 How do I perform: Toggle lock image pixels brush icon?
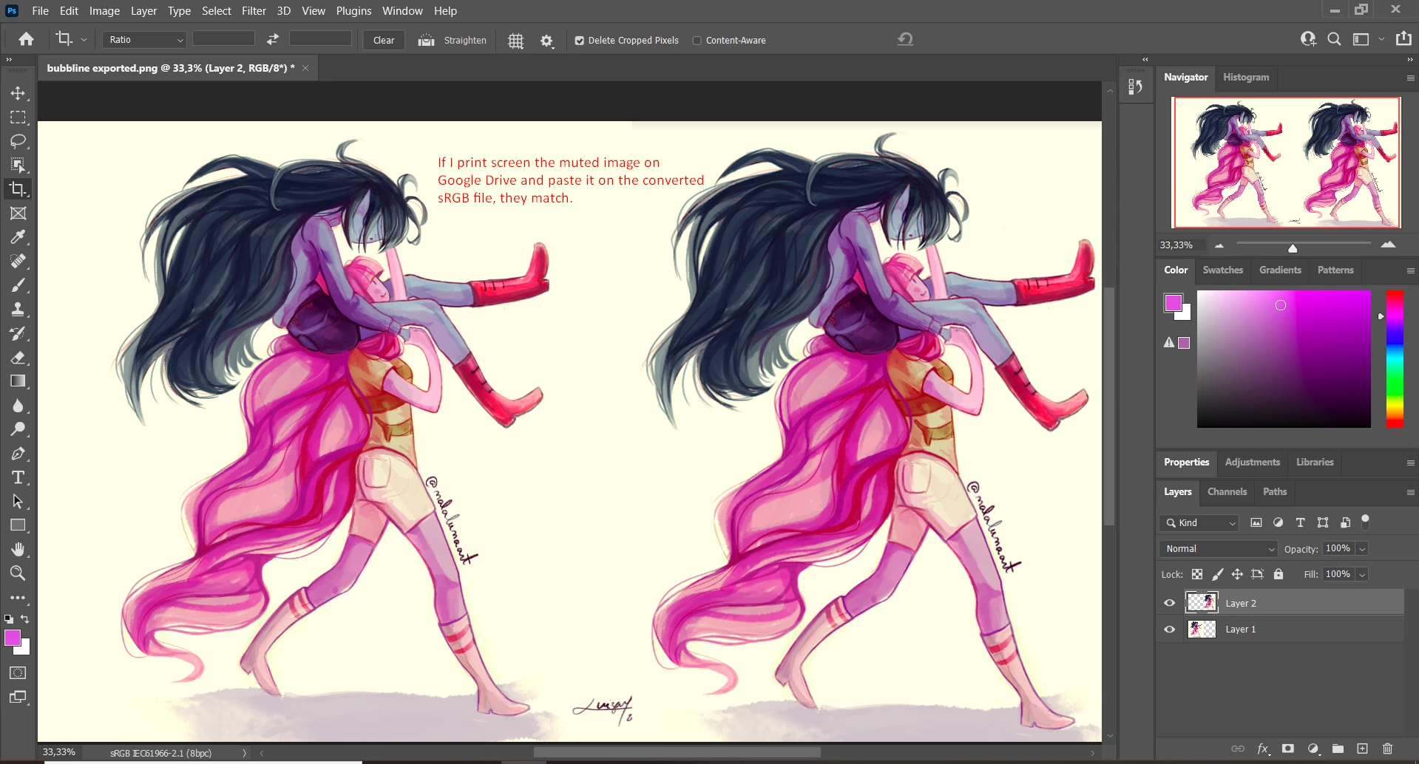tap(1217, 574)
